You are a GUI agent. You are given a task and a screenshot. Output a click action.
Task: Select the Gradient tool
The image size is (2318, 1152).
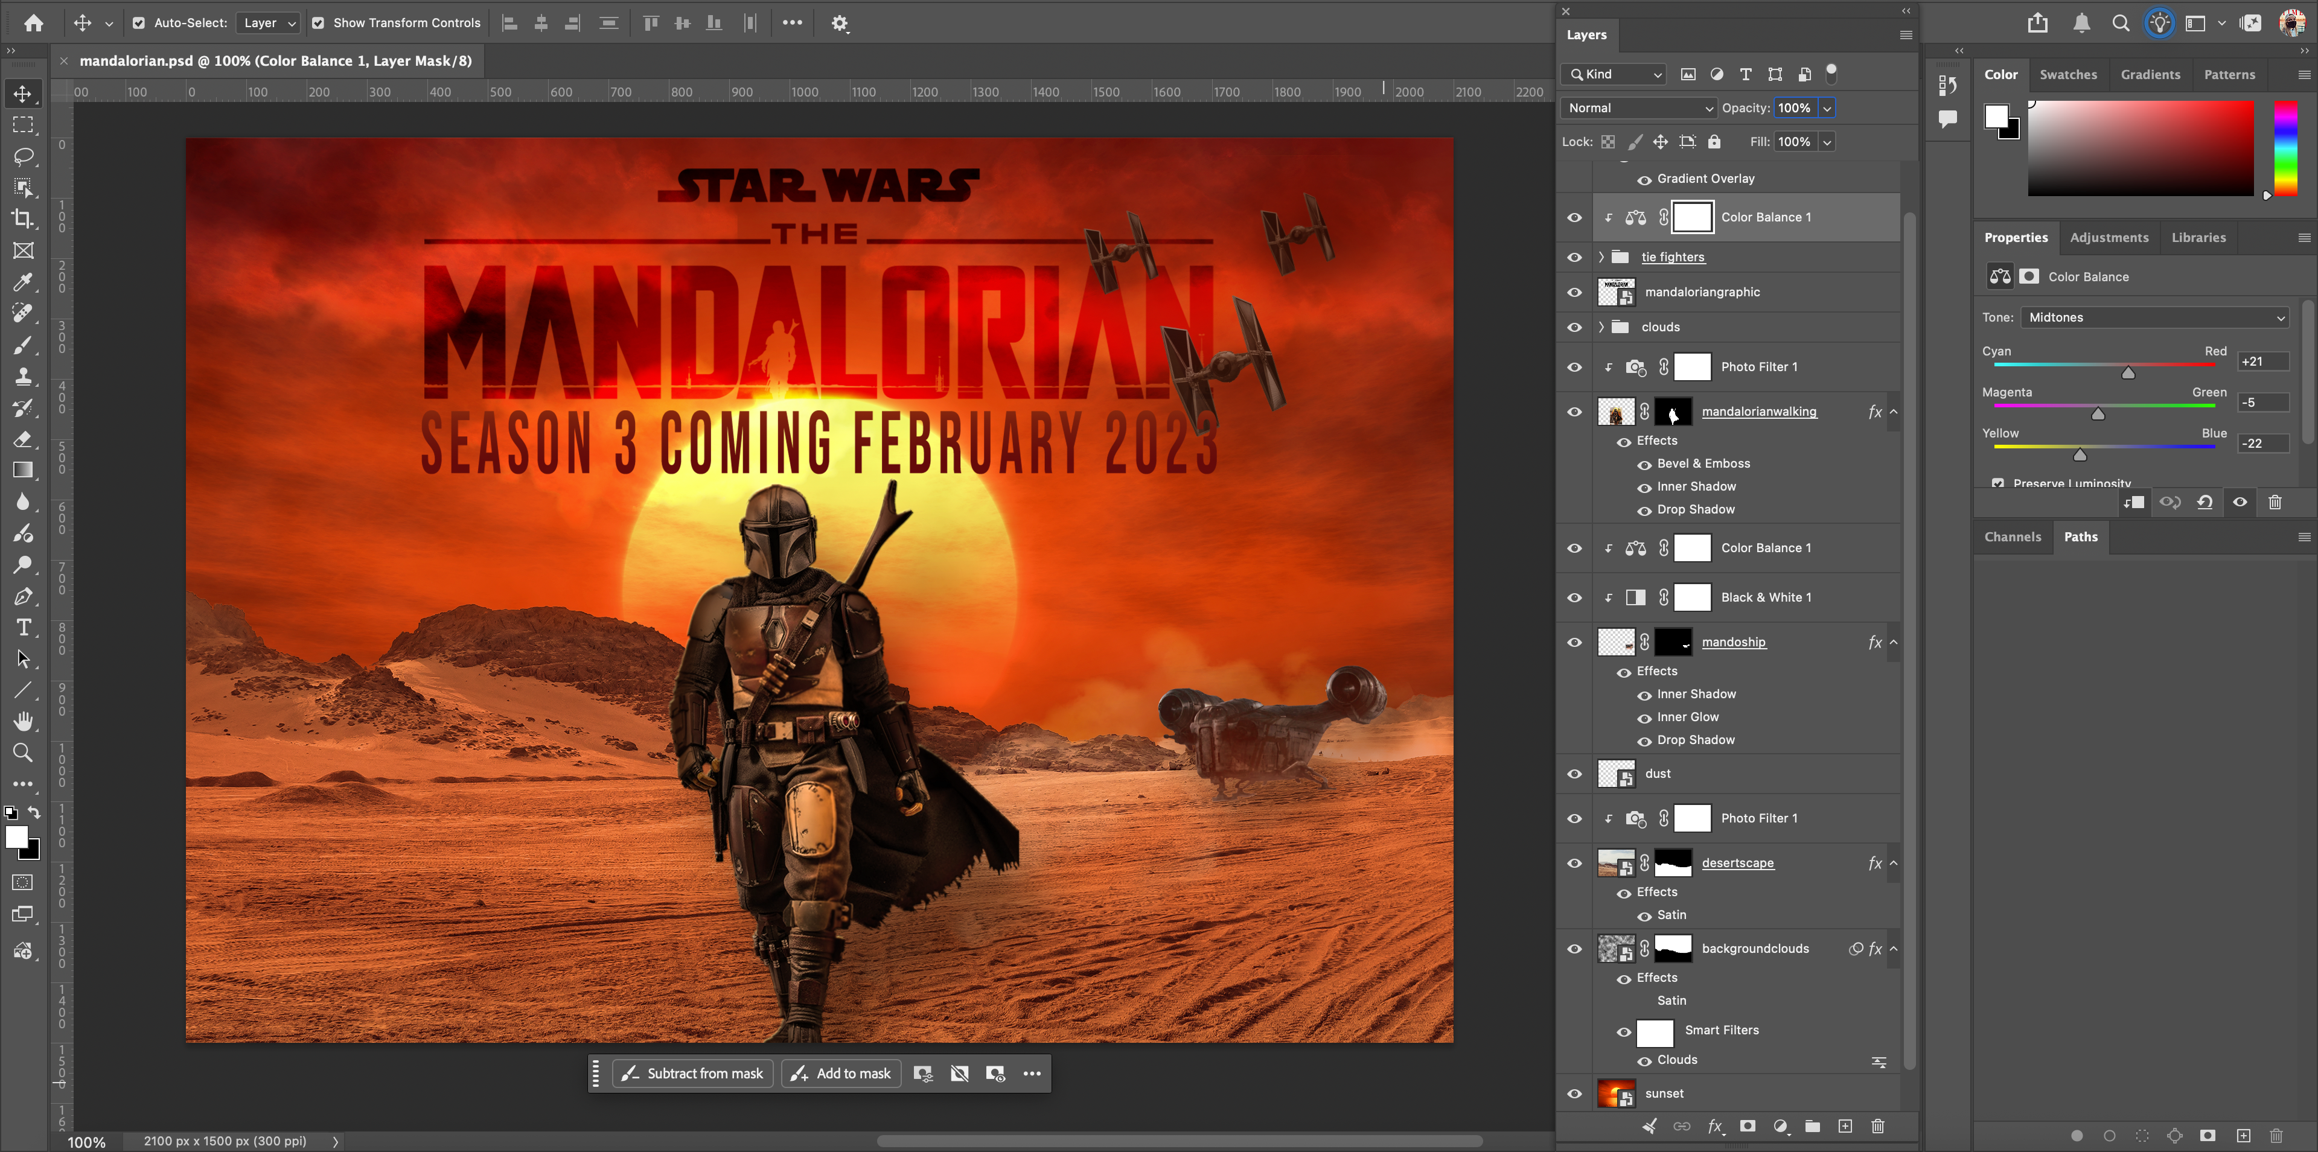pyautogui.click(x=24, y=470)
